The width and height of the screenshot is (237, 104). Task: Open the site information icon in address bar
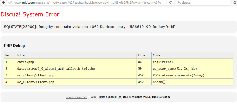pos(10,2)
